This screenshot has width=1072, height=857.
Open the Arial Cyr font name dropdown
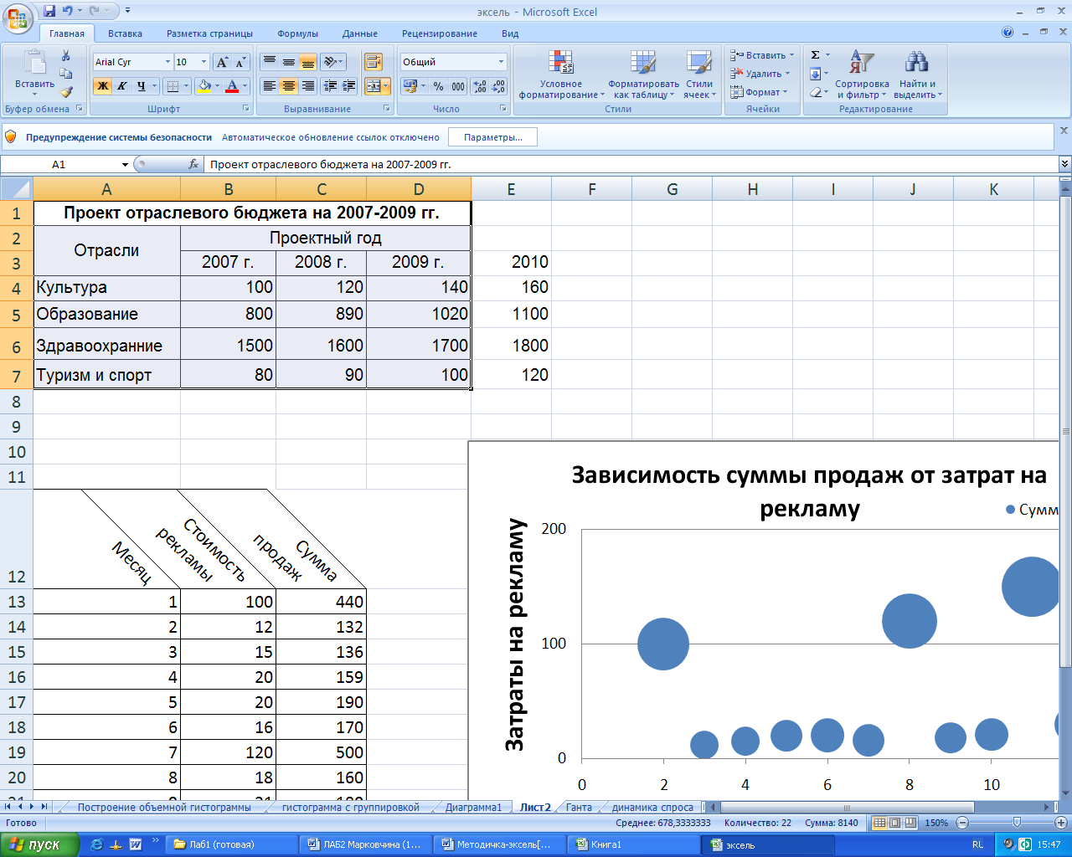[167, 62]
